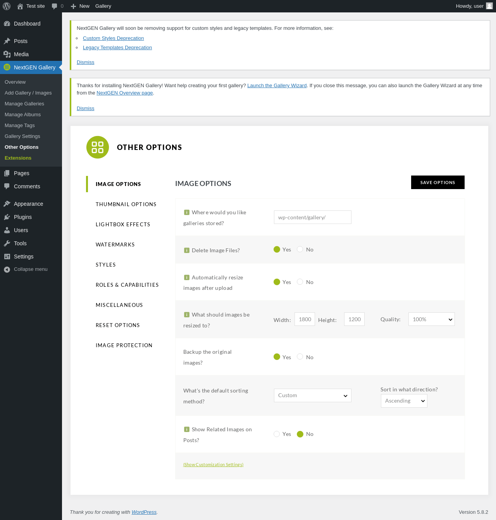Expand the Sort direction Ascending dropdown
The height and width of the screenshot is (520, 496).
pyautogui.click(x=404, y=401)
